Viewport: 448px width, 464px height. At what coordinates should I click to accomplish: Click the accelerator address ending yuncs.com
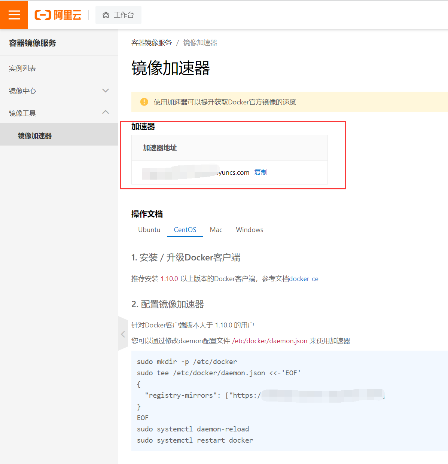196,173
